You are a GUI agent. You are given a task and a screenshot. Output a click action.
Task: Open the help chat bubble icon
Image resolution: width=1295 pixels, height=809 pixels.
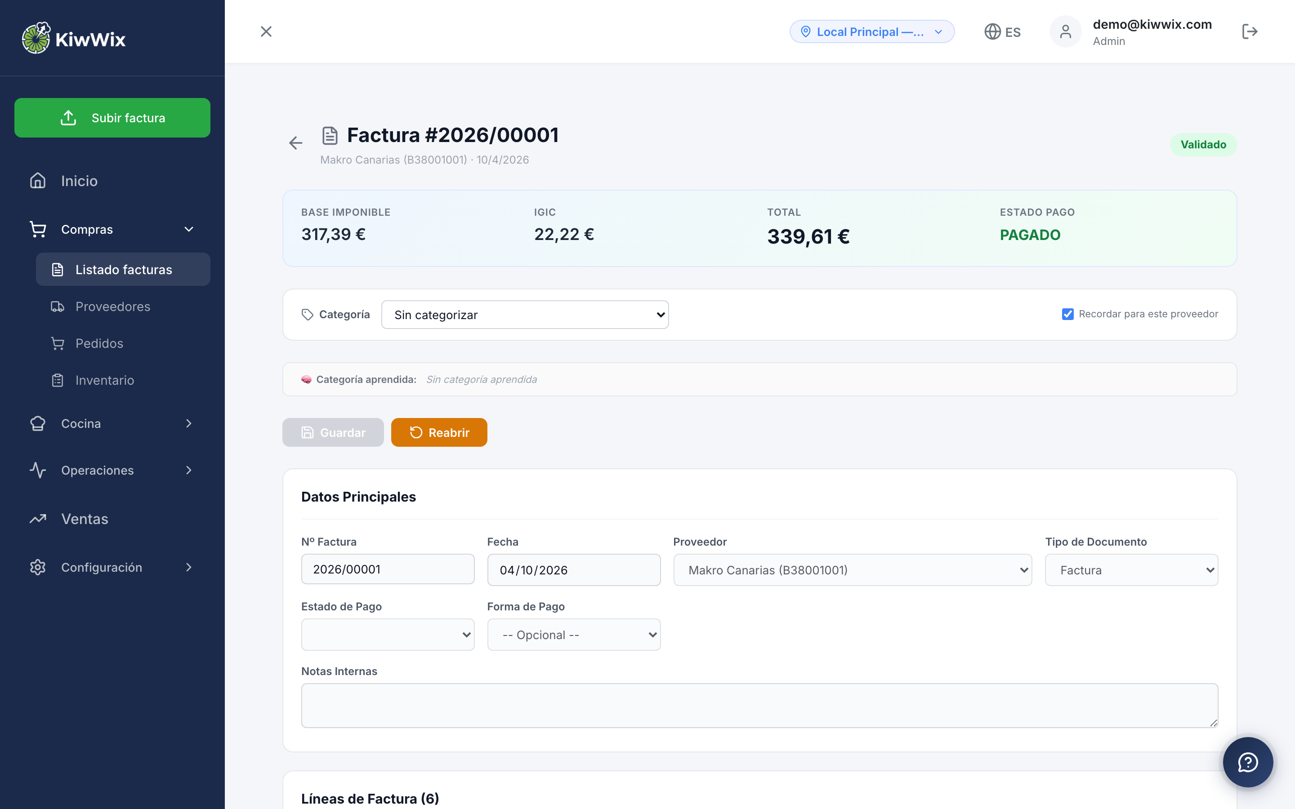pos(1247,762)
